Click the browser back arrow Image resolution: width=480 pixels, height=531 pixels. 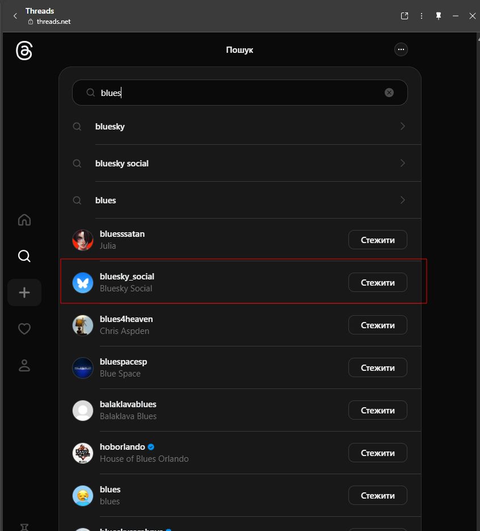click(x=15, y=16)
